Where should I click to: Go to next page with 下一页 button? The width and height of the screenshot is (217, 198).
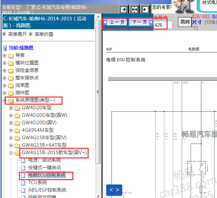pyautogui.click(x=141, y=22)
